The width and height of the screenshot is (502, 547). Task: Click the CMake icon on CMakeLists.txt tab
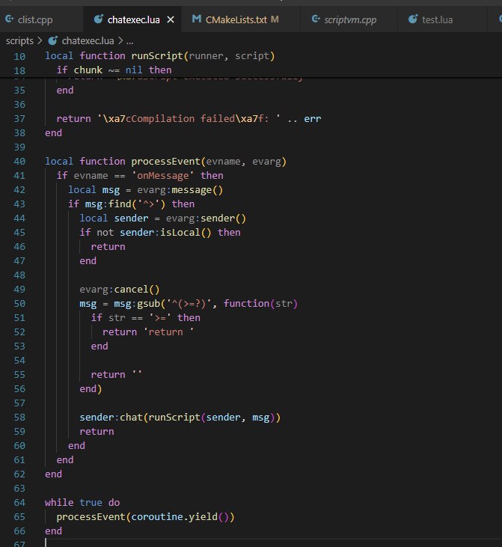coord(197,19)
